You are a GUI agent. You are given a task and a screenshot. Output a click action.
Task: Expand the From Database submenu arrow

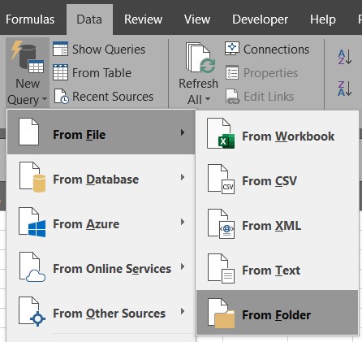183,177
